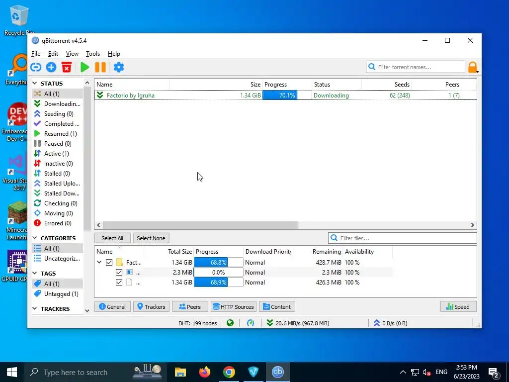Click the Filter files search field
This screenshot has width=509, height=382.
click(403, 238)
